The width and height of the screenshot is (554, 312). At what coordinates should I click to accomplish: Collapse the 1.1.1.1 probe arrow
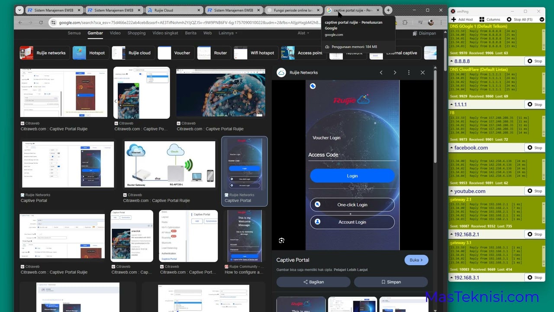coord(451,104)
